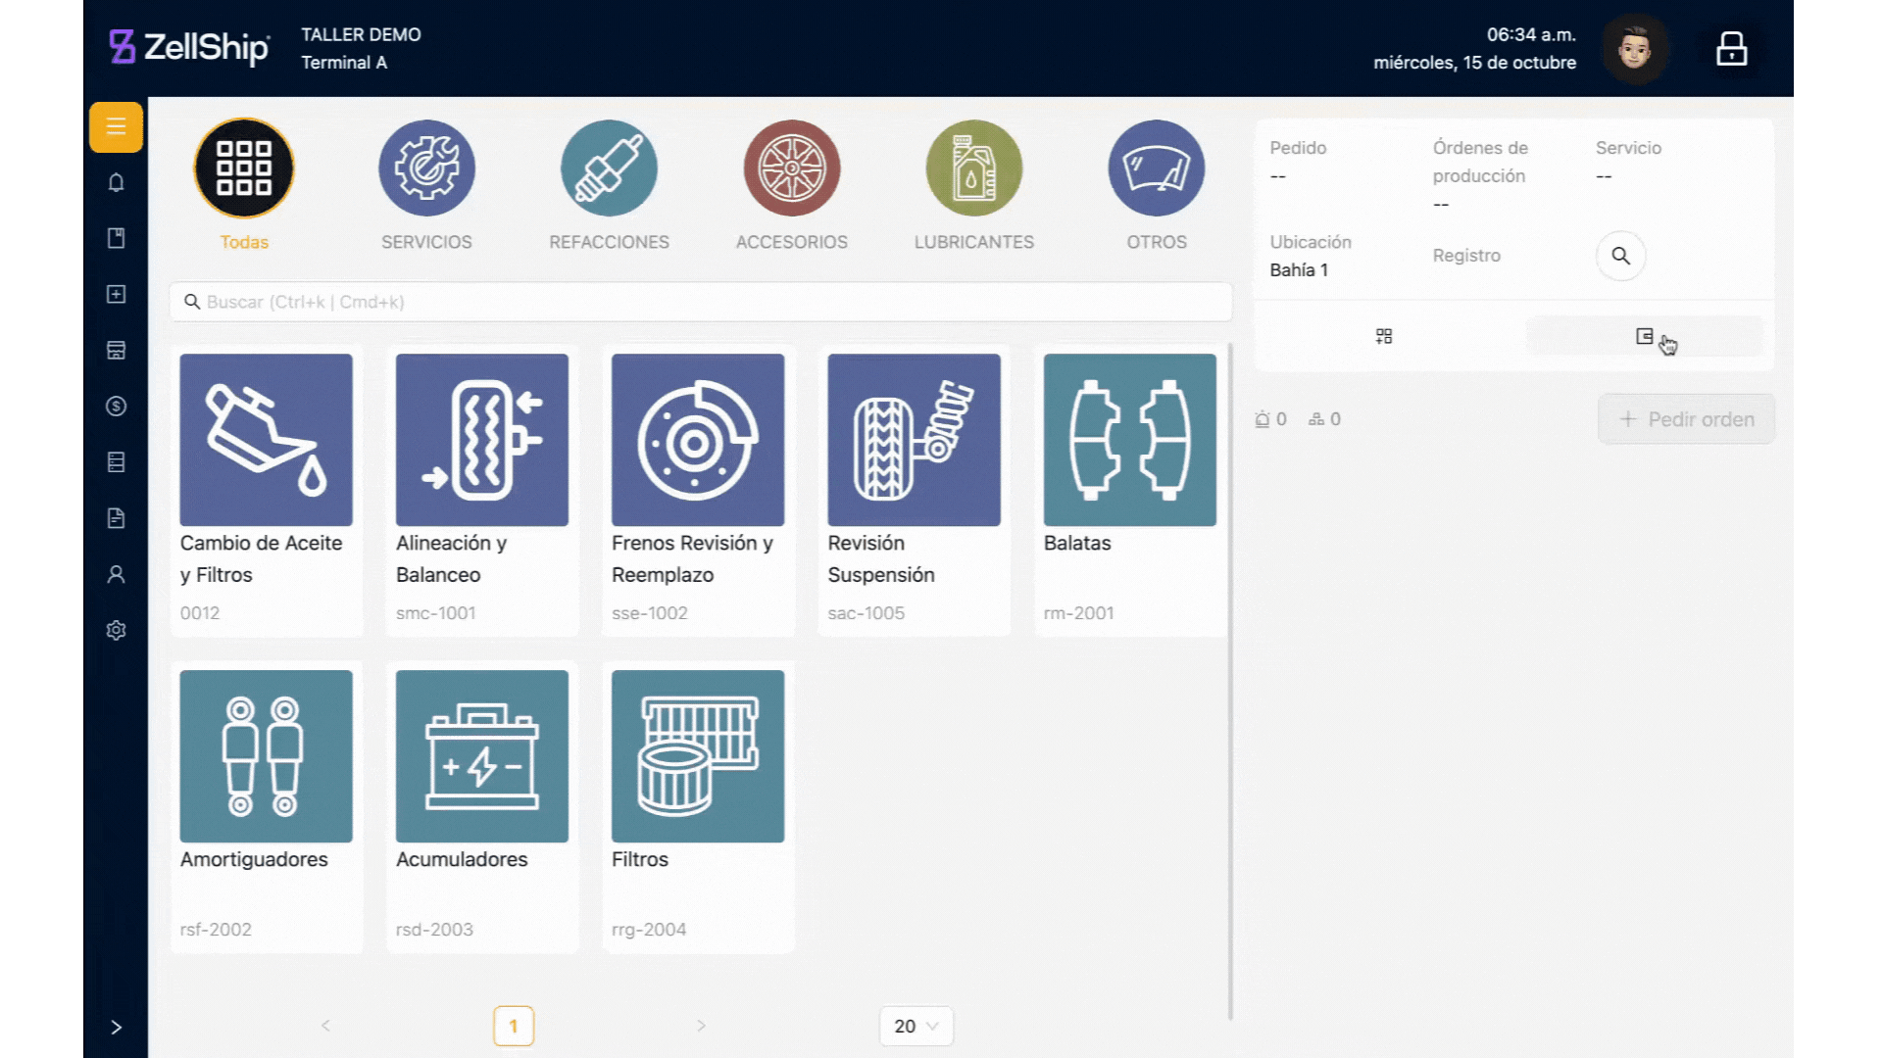Click the lock icon in the header

pyautogui.click(x=1731, y=49)
